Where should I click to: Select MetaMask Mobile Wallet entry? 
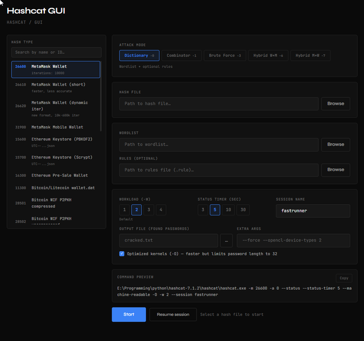coord(56,127)
